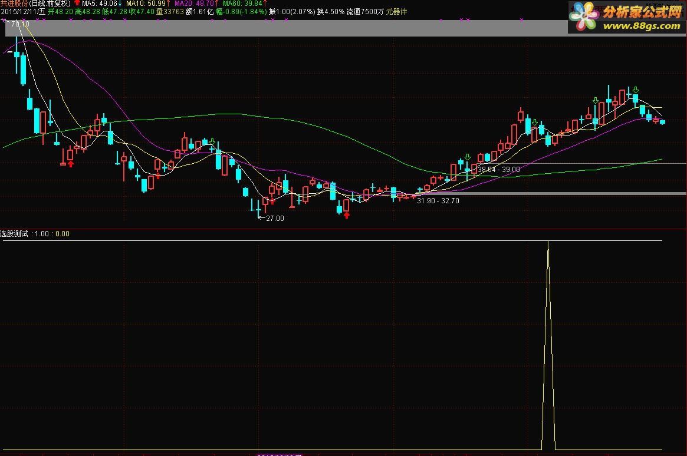Click the float shares 流通7500万
Screen dimensions: 687x456
pos(365,12)
